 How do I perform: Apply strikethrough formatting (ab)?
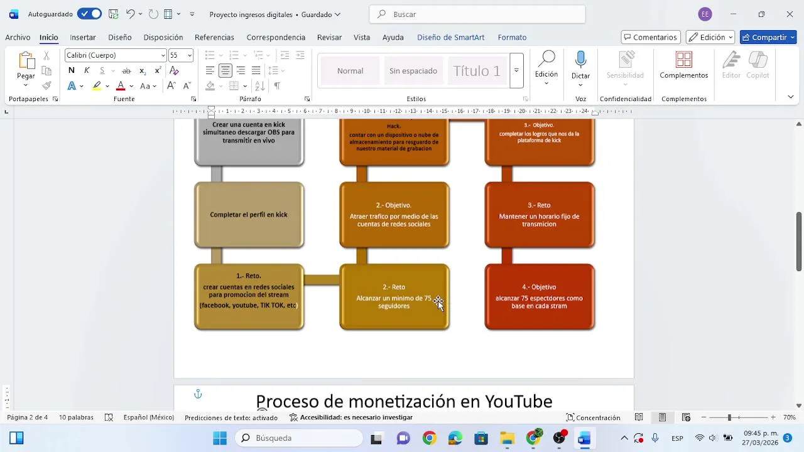point(126,70)
